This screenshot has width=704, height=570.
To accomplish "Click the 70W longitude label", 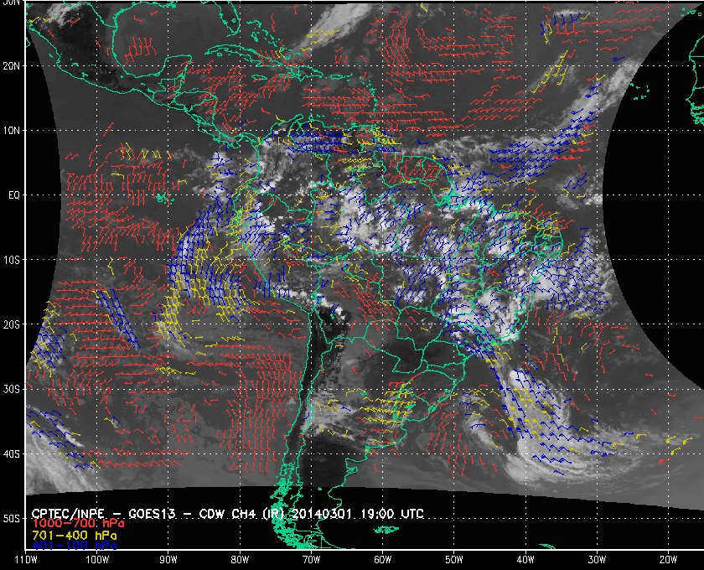I will coord(311,560).
